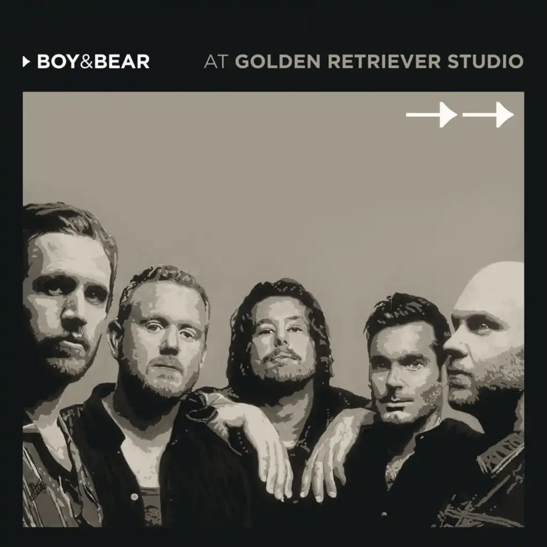
Task: Click the word GOLDEN in the subtitle
Action: [278, 62]
